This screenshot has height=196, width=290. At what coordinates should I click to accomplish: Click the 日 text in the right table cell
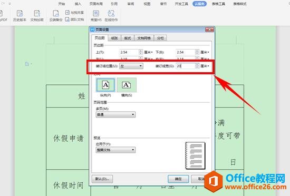[233, 162]
